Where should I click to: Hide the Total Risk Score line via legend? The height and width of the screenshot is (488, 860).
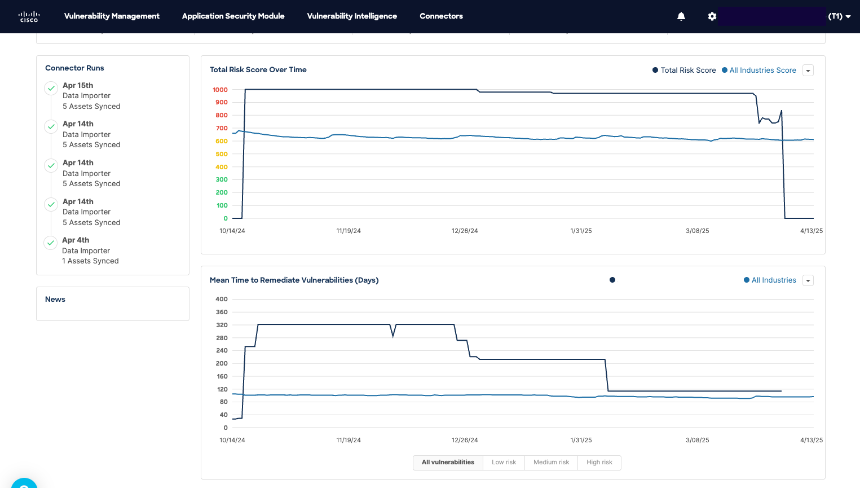point(684,70)
